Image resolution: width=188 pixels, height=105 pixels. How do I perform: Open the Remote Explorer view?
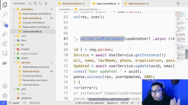5,53
